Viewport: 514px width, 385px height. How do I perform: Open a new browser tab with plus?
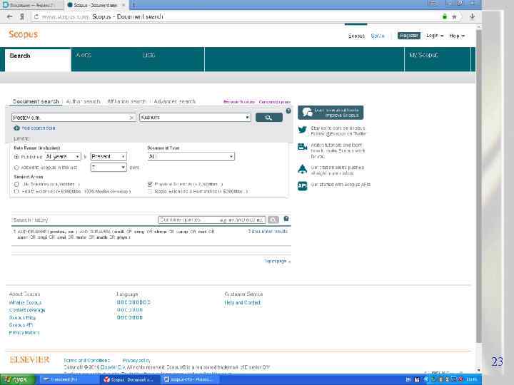133,5
